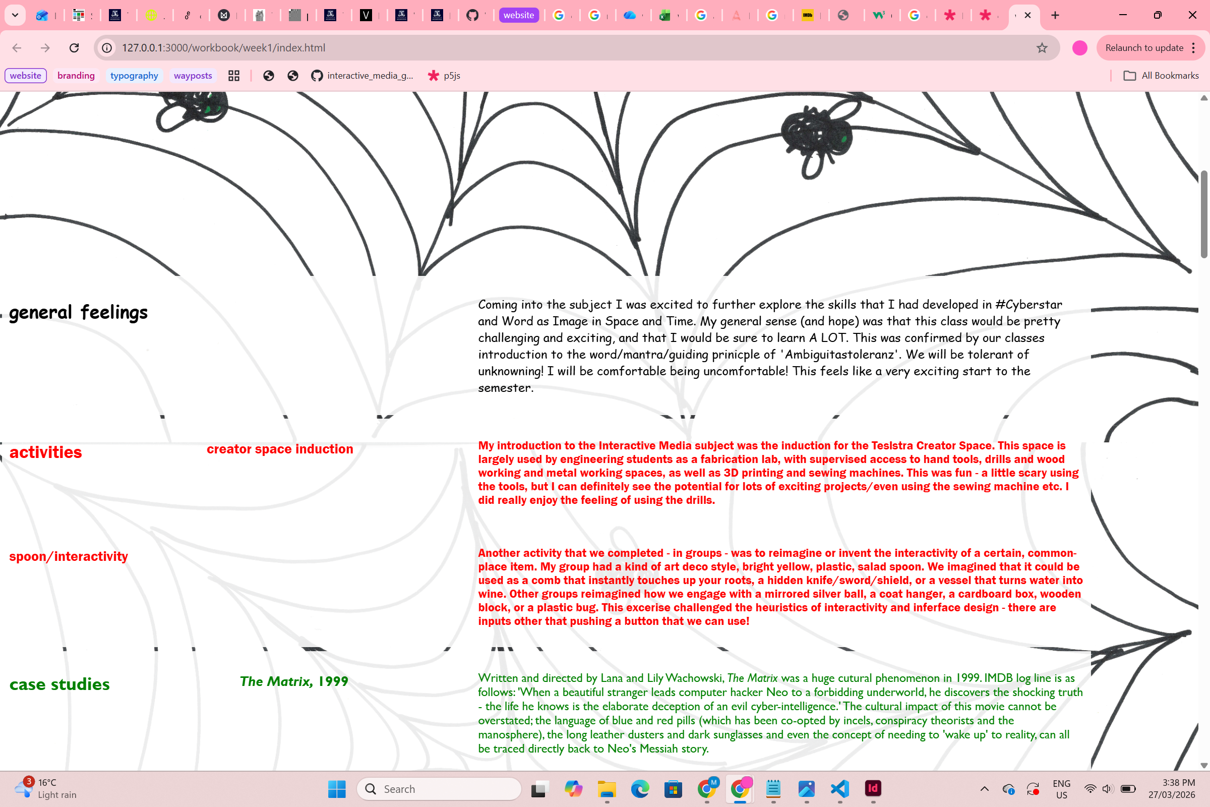
Task: Open the typography bookmark group
Action: click(x=134, y=76)
